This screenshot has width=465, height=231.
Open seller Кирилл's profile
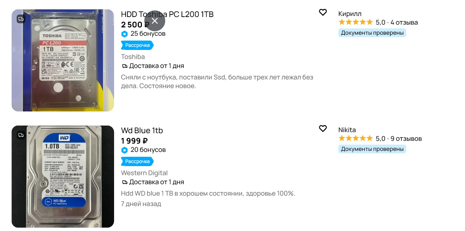point(350,14)
